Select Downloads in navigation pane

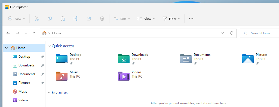[x=24, y=65]
